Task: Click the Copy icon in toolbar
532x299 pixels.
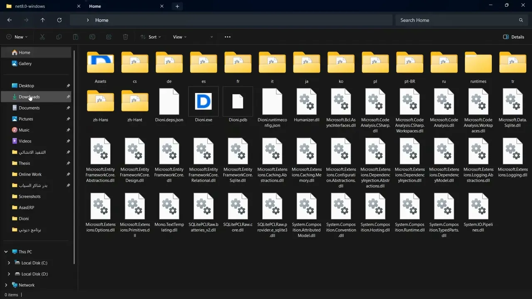Action: tap(59, 37)
